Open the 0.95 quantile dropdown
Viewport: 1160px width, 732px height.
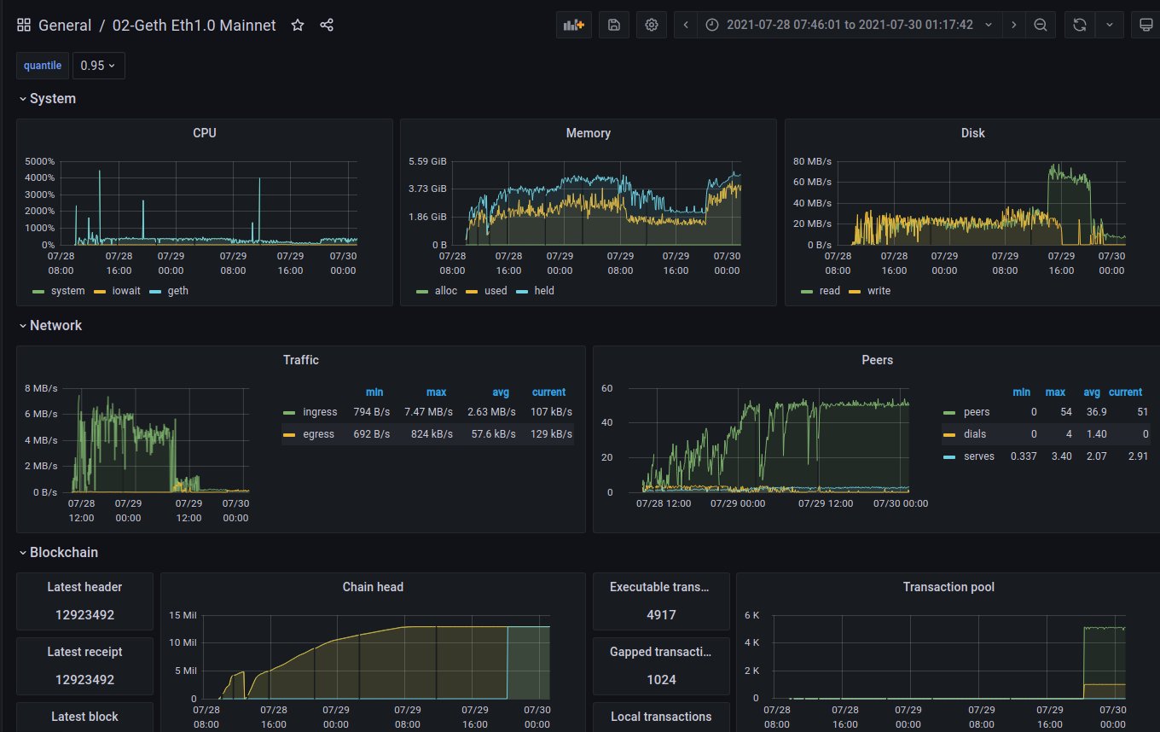(x=98, y=65)
